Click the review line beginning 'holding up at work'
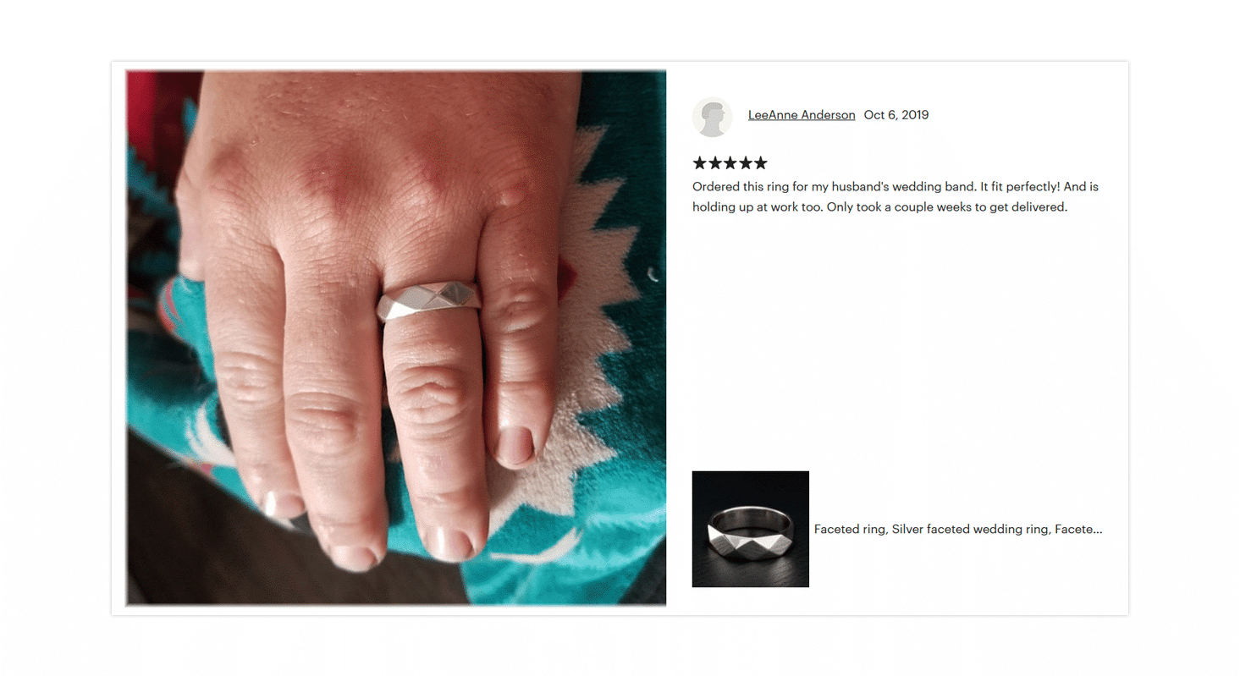The image size is (1240, 676). pos(880,206)
